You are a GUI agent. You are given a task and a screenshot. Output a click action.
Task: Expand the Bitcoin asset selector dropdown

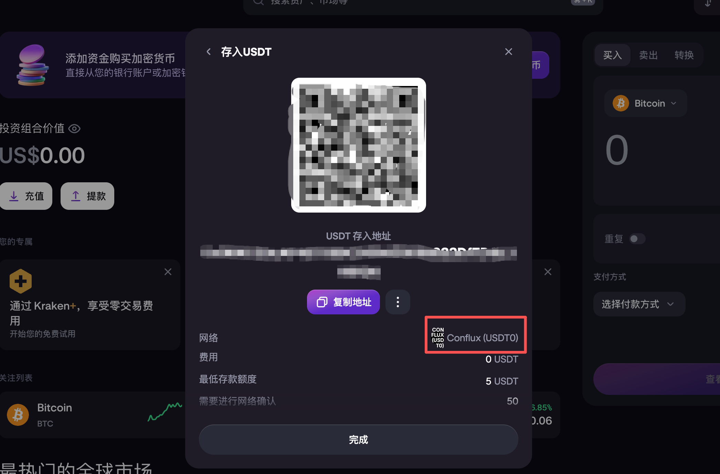coord(646,103)
